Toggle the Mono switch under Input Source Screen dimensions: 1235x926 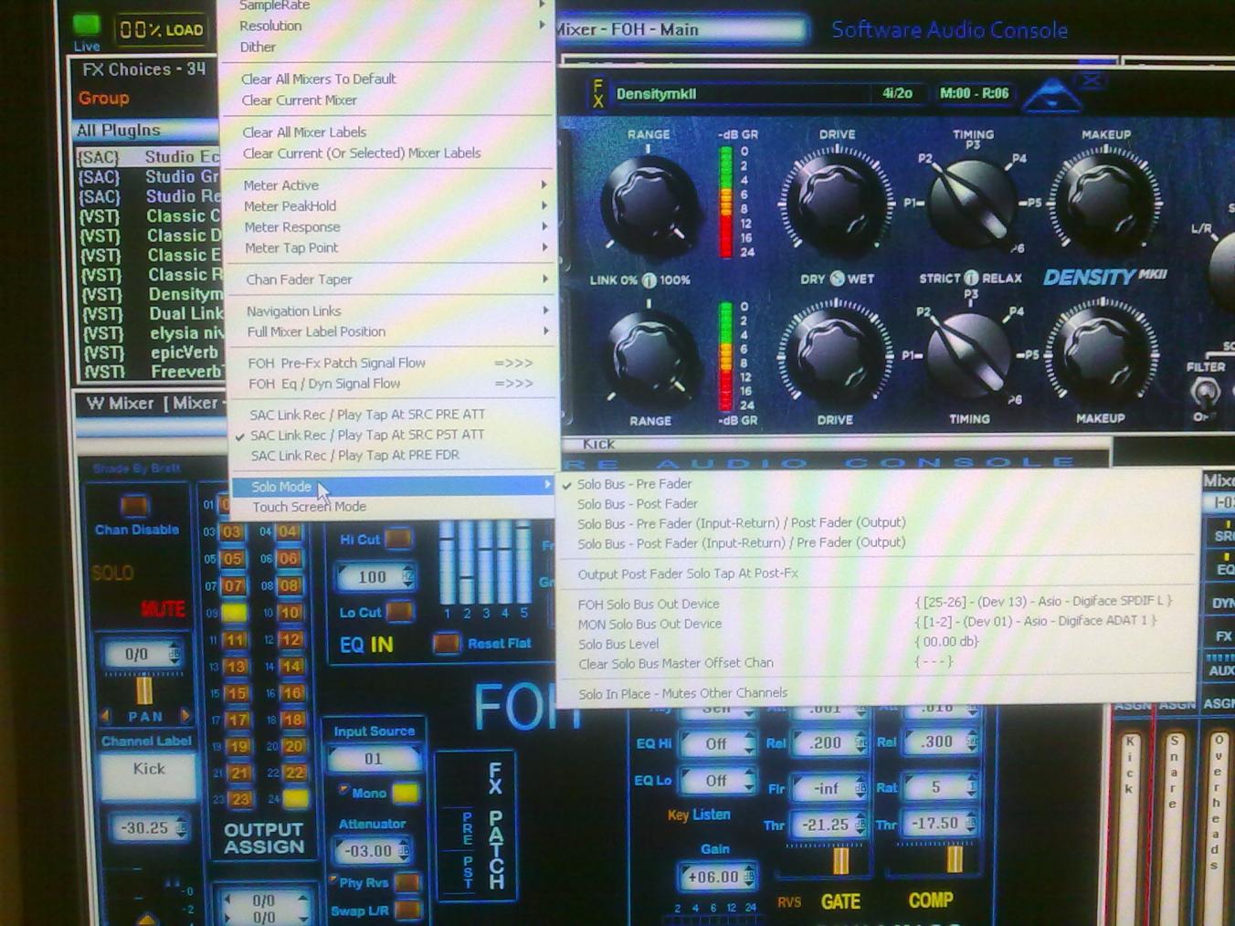(406, 793)
